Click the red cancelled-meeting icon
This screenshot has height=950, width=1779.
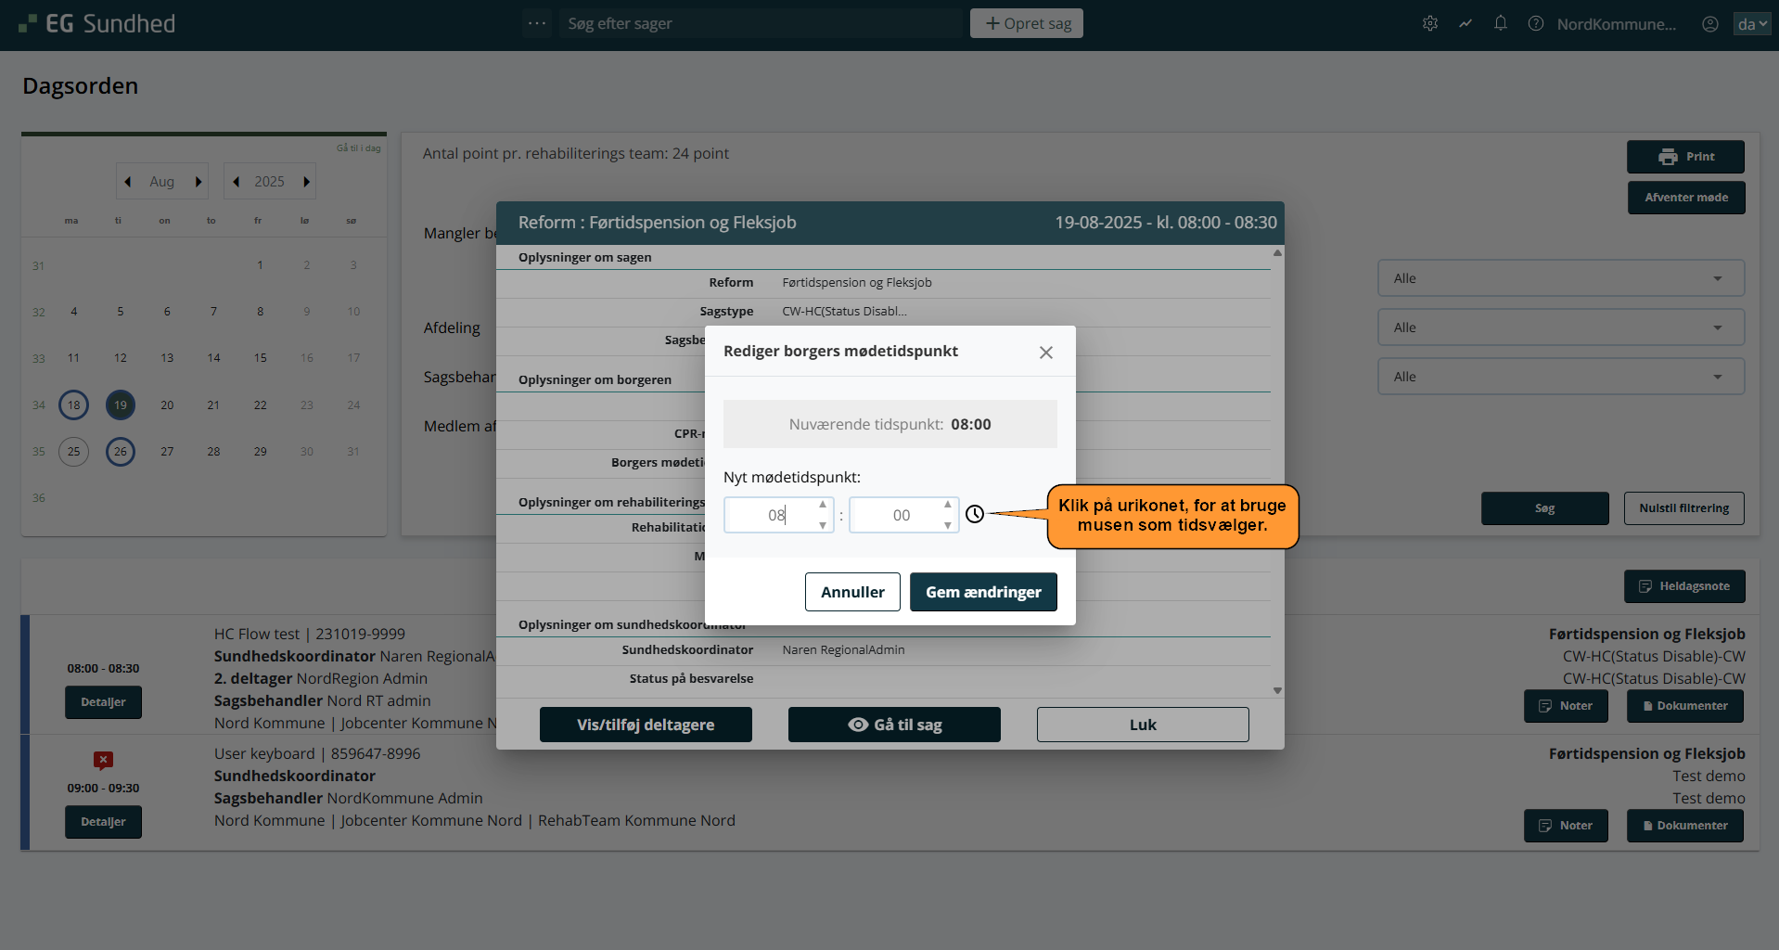coord(103,761)
